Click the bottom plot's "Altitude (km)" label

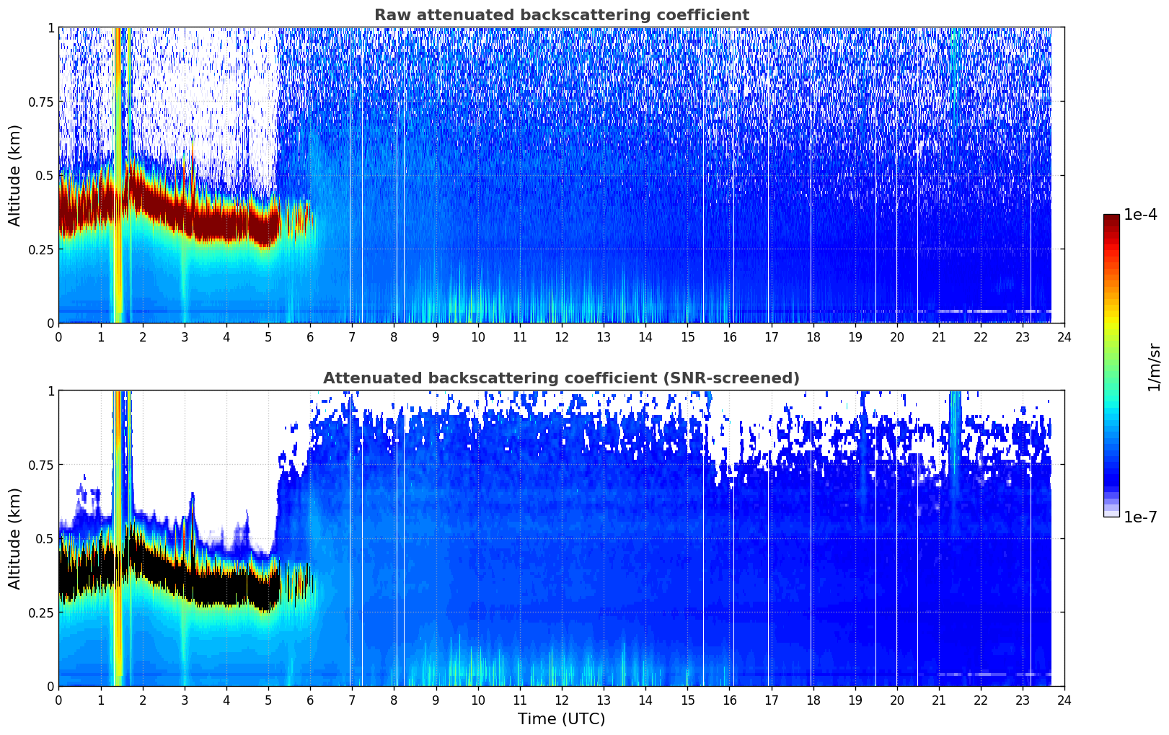coord(15,538)
